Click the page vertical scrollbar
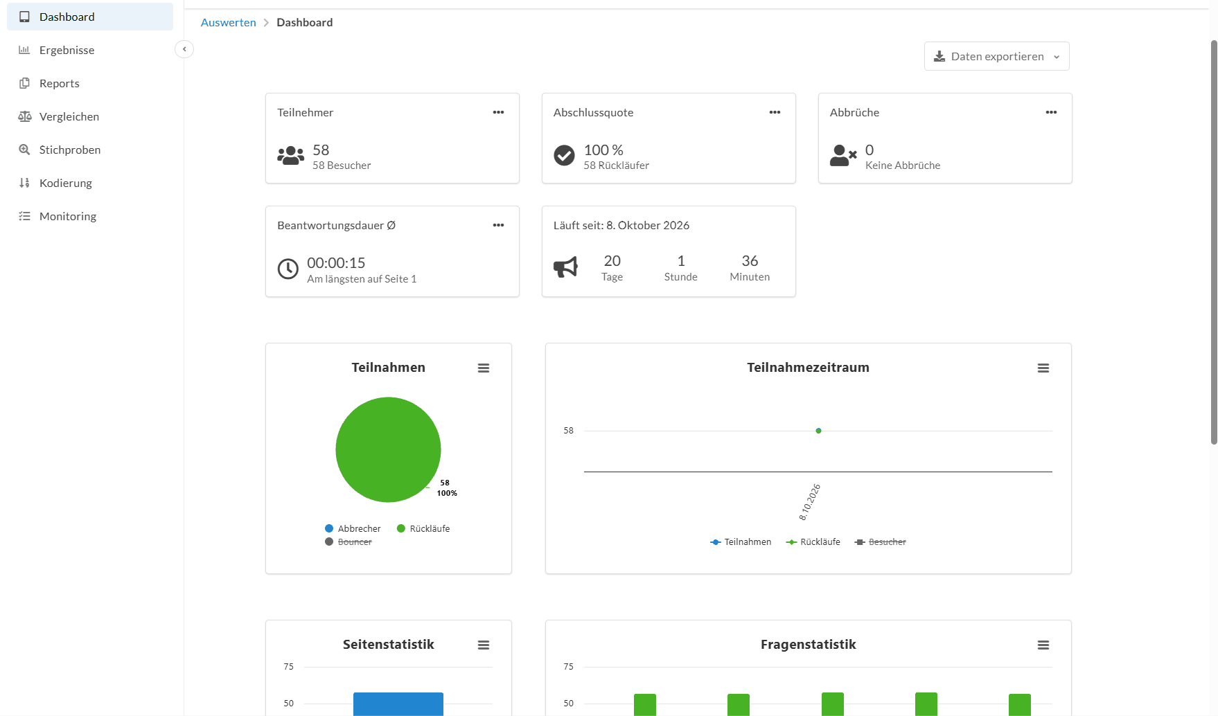Viewport: 1218px width, 716px height. (x=1214, y=242)
